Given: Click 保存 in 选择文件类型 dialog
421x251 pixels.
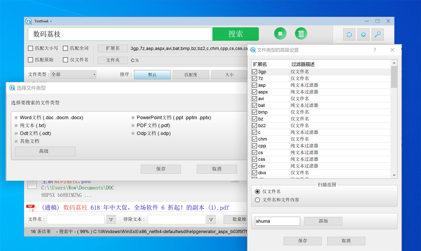Looking at the screenshot, I should coord(161,169).
